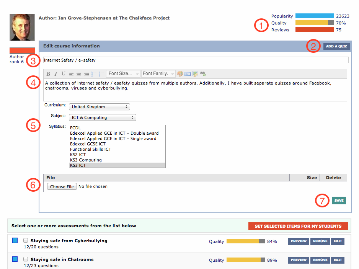
Task: Toggle bold formatting in editor toolbar
Action: click(49, 74)
